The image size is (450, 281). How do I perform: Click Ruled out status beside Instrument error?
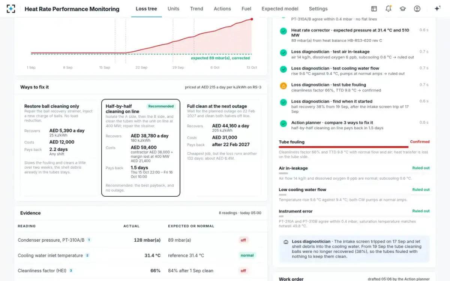421,211
